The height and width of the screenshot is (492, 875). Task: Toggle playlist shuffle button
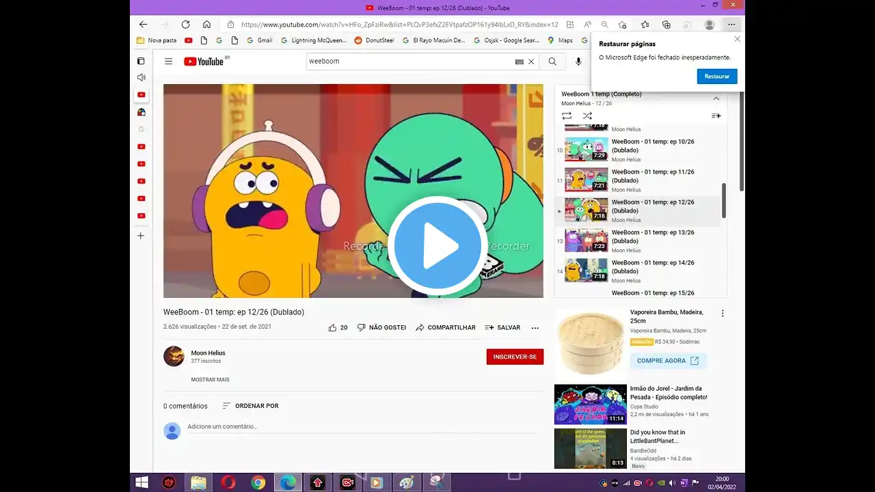(587, 116)
